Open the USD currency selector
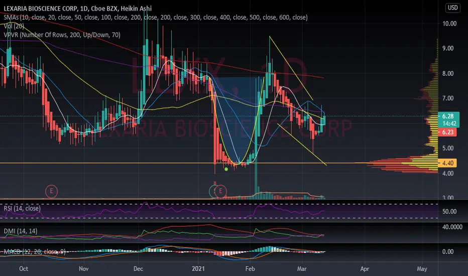The width and height of the screenshot is (468, 276). [452, 8]
